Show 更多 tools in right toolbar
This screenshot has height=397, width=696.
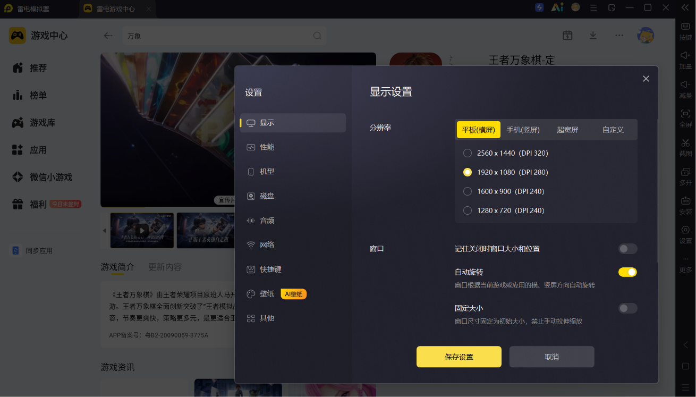coord(685,264)
